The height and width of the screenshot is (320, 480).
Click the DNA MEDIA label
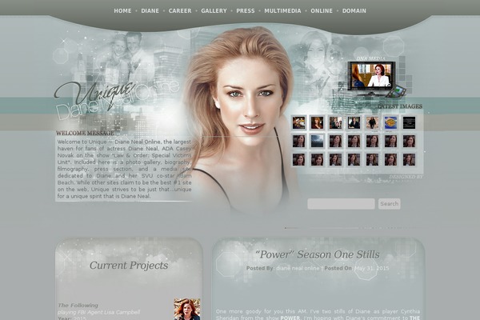pyautogui.click(x=370, y=58)
